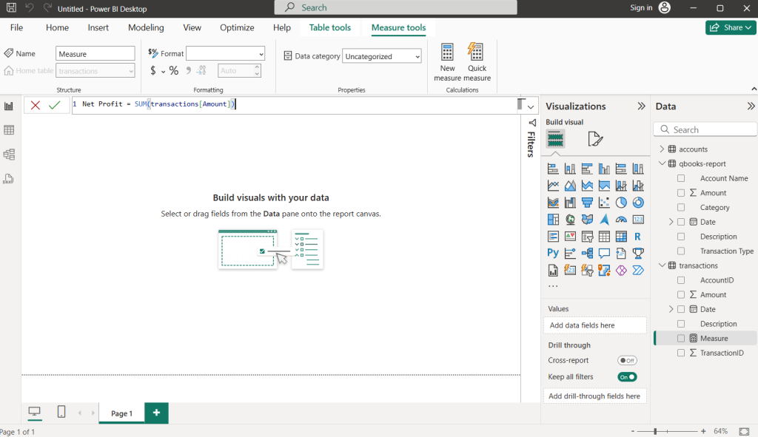Screen dimensions: 758x437
Task: Expand the accounts table
Action: point(662,149)
